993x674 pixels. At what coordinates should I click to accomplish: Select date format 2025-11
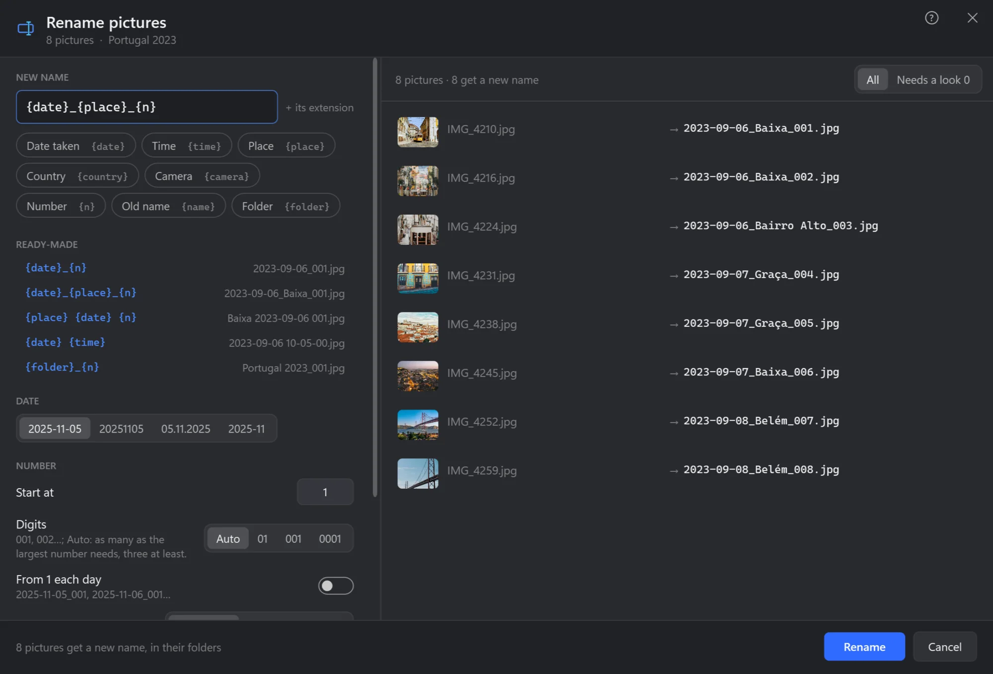(x=246, y=429)
